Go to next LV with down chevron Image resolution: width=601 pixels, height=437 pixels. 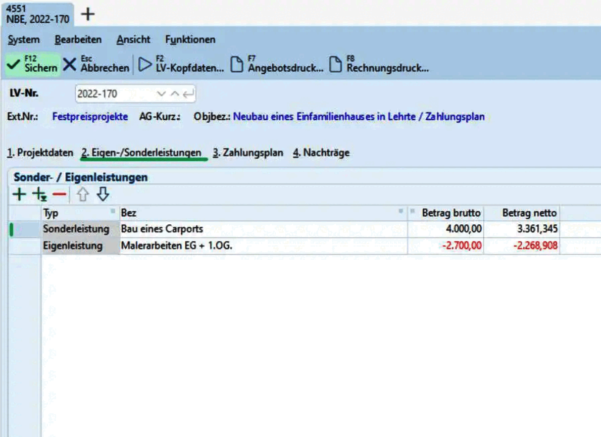162,93
